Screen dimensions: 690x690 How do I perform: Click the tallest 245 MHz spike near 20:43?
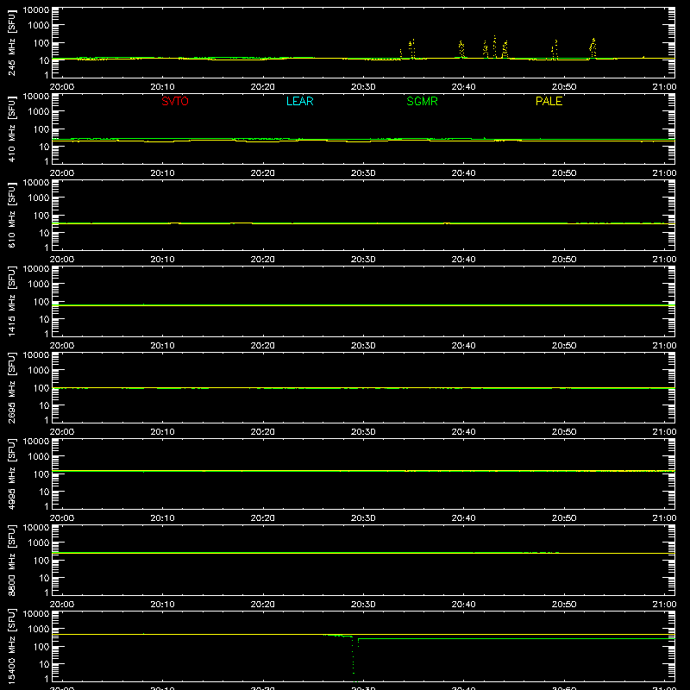tap(494, 47)
